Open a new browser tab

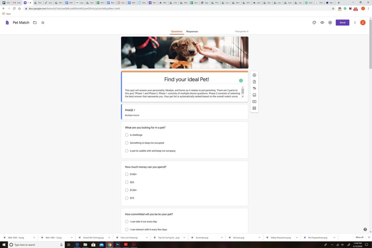tap(339, 3)
